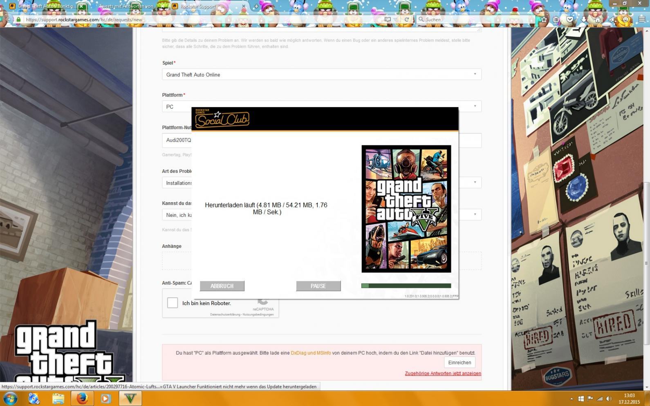
Task: Click the volume speaker tray icon
Action: (609, 399)
